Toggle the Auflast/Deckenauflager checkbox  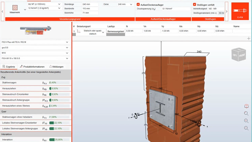[x=138, y=5]
